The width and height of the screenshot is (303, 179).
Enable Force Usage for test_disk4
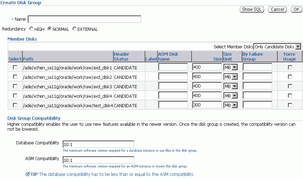click(x=290, y=105)
